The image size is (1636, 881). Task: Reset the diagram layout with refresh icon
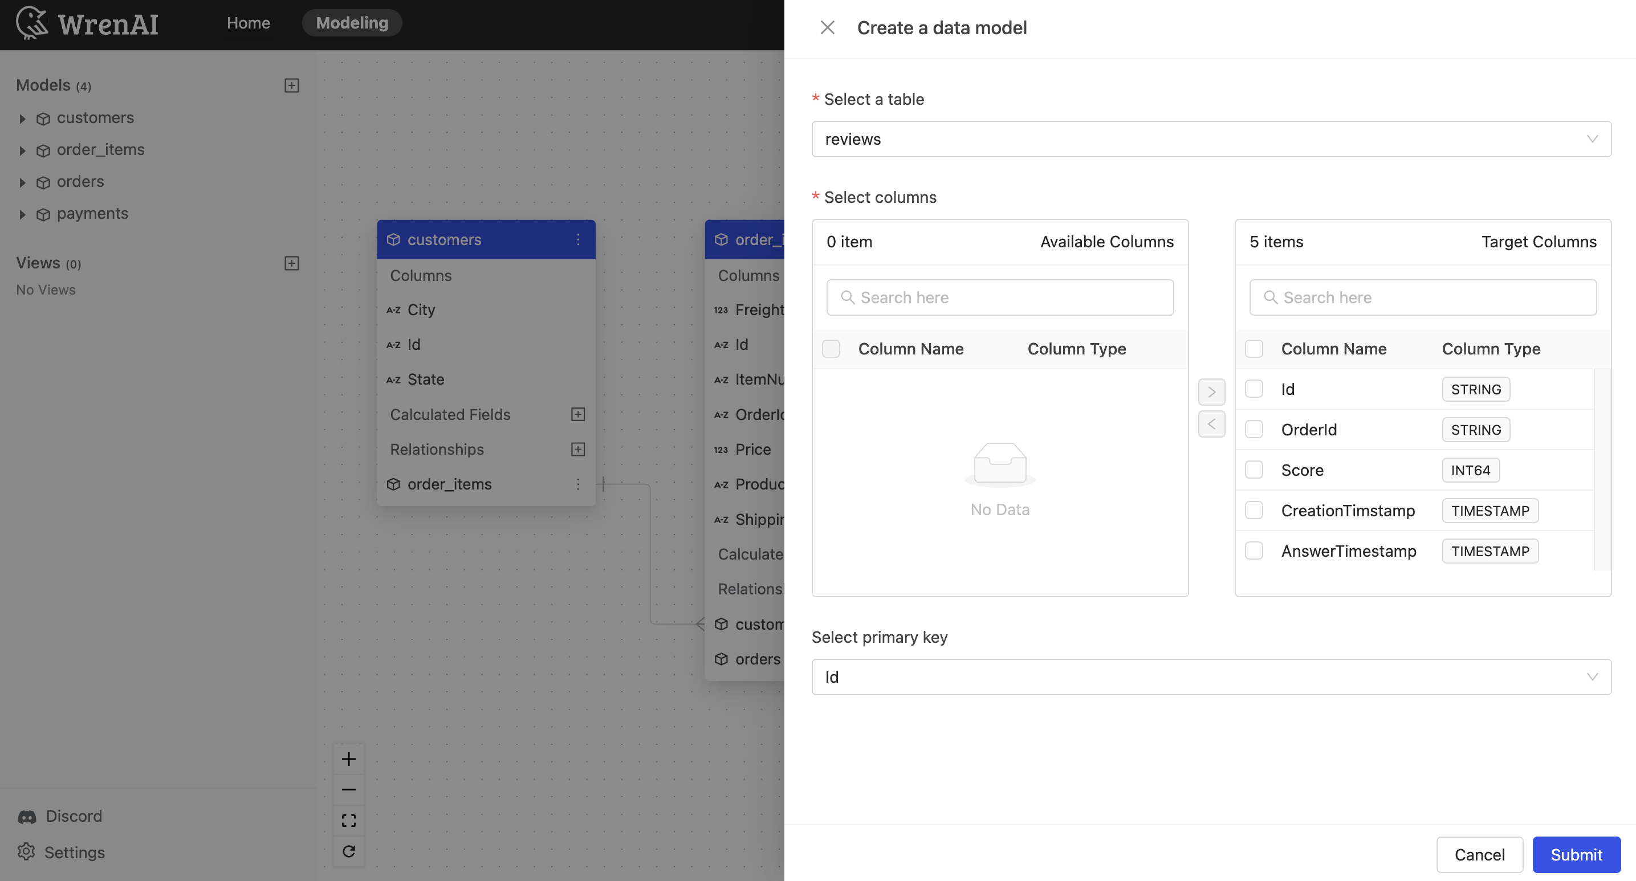[x=349, y=851]
